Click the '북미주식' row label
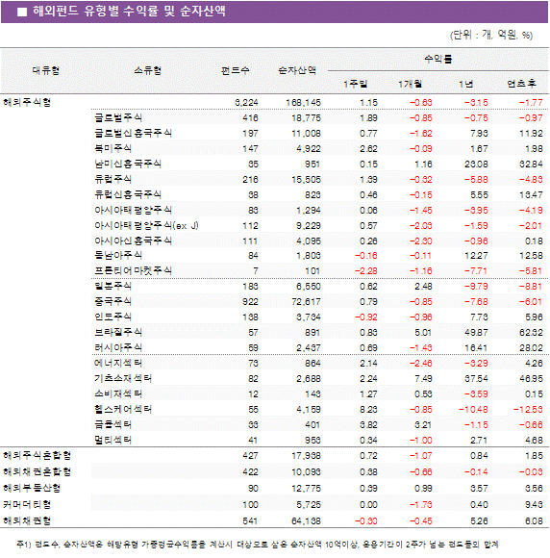The width and height of the screenshot is (550, 558). point(112,148)
